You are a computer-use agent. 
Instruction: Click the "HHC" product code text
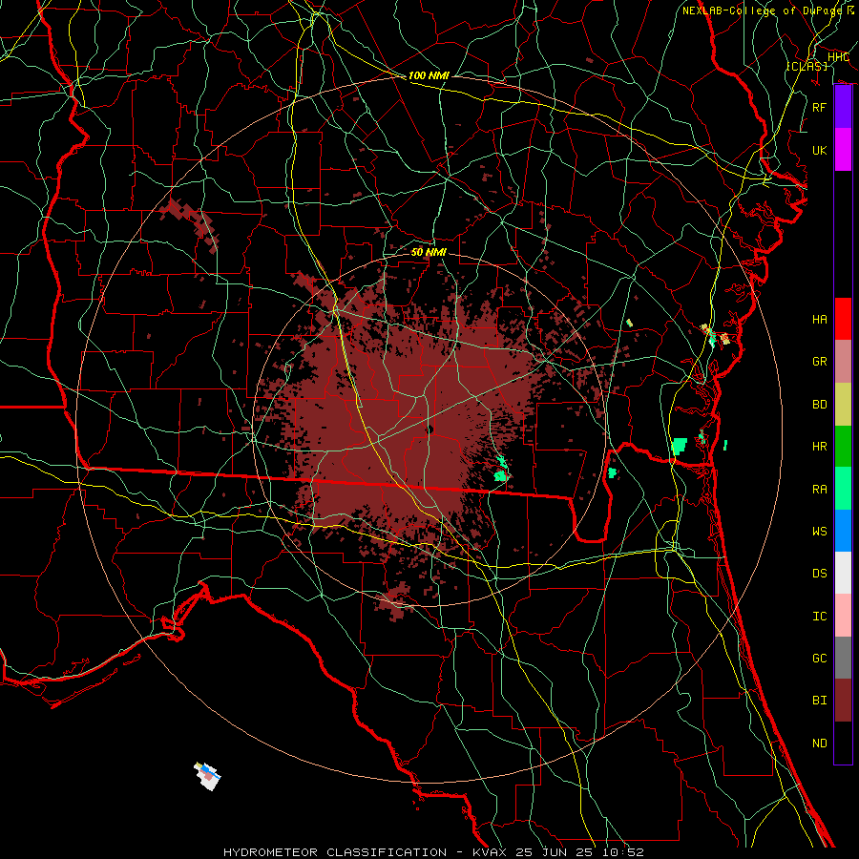point(838,56)
